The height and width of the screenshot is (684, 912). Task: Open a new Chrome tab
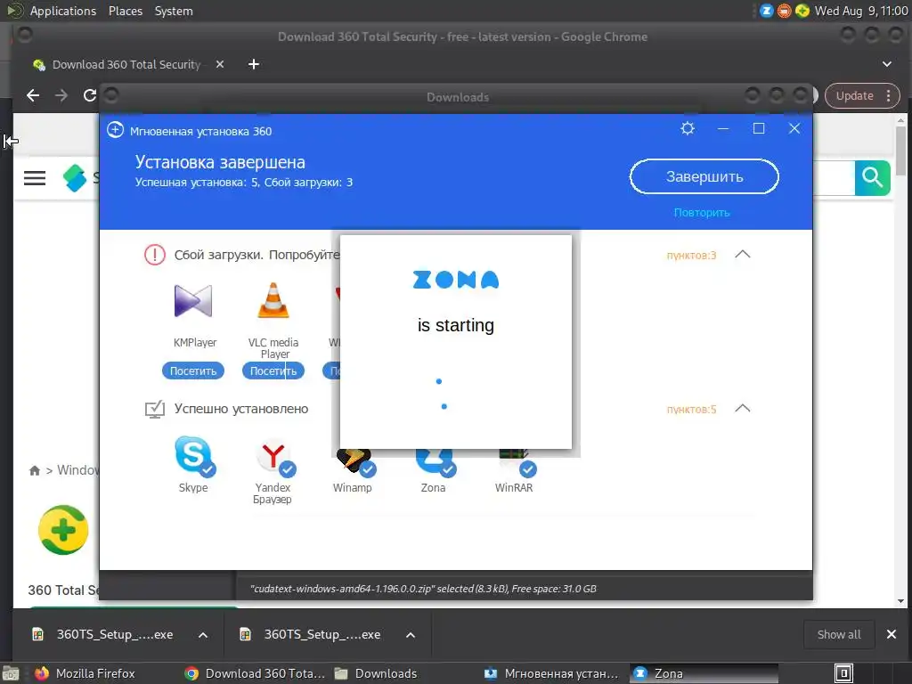click(254, 64)
